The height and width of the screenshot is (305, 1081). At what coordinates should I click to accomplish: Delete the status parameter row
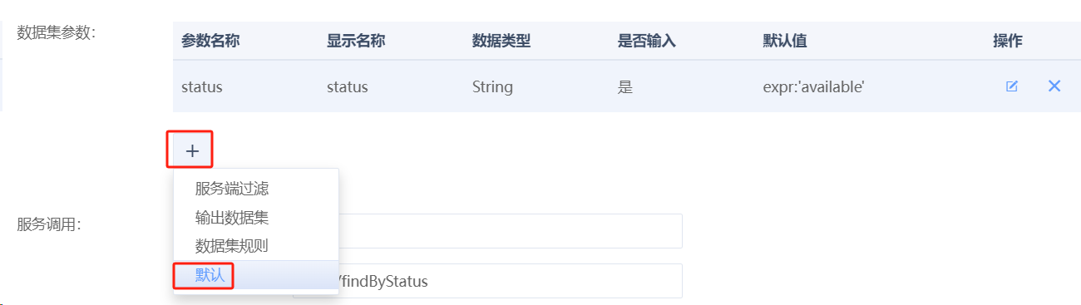(1054, 86)
